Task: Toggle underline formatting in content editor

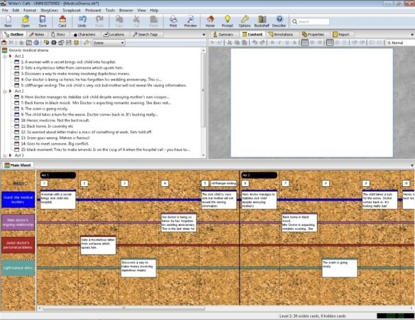Action: (x=287, y=43)
